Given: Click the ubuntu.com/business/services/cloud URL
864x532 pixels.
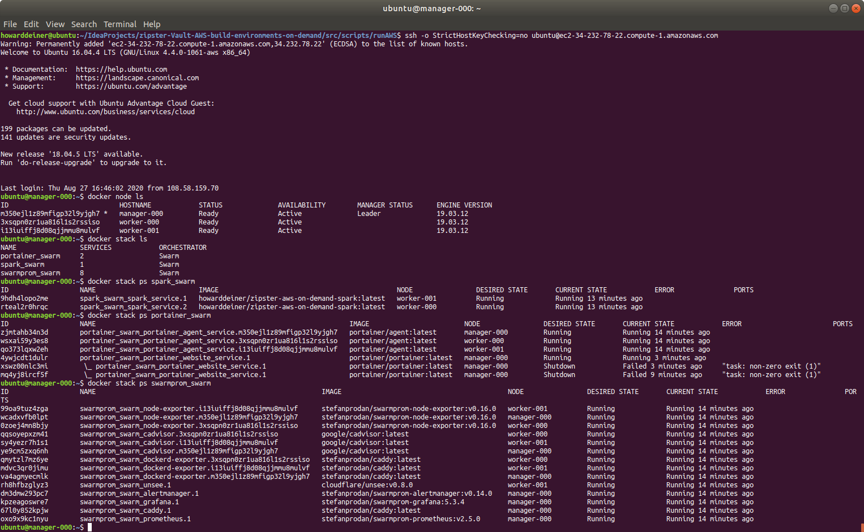Looking at the screenshot, I should pyautogui.click(x=105, y=112).
